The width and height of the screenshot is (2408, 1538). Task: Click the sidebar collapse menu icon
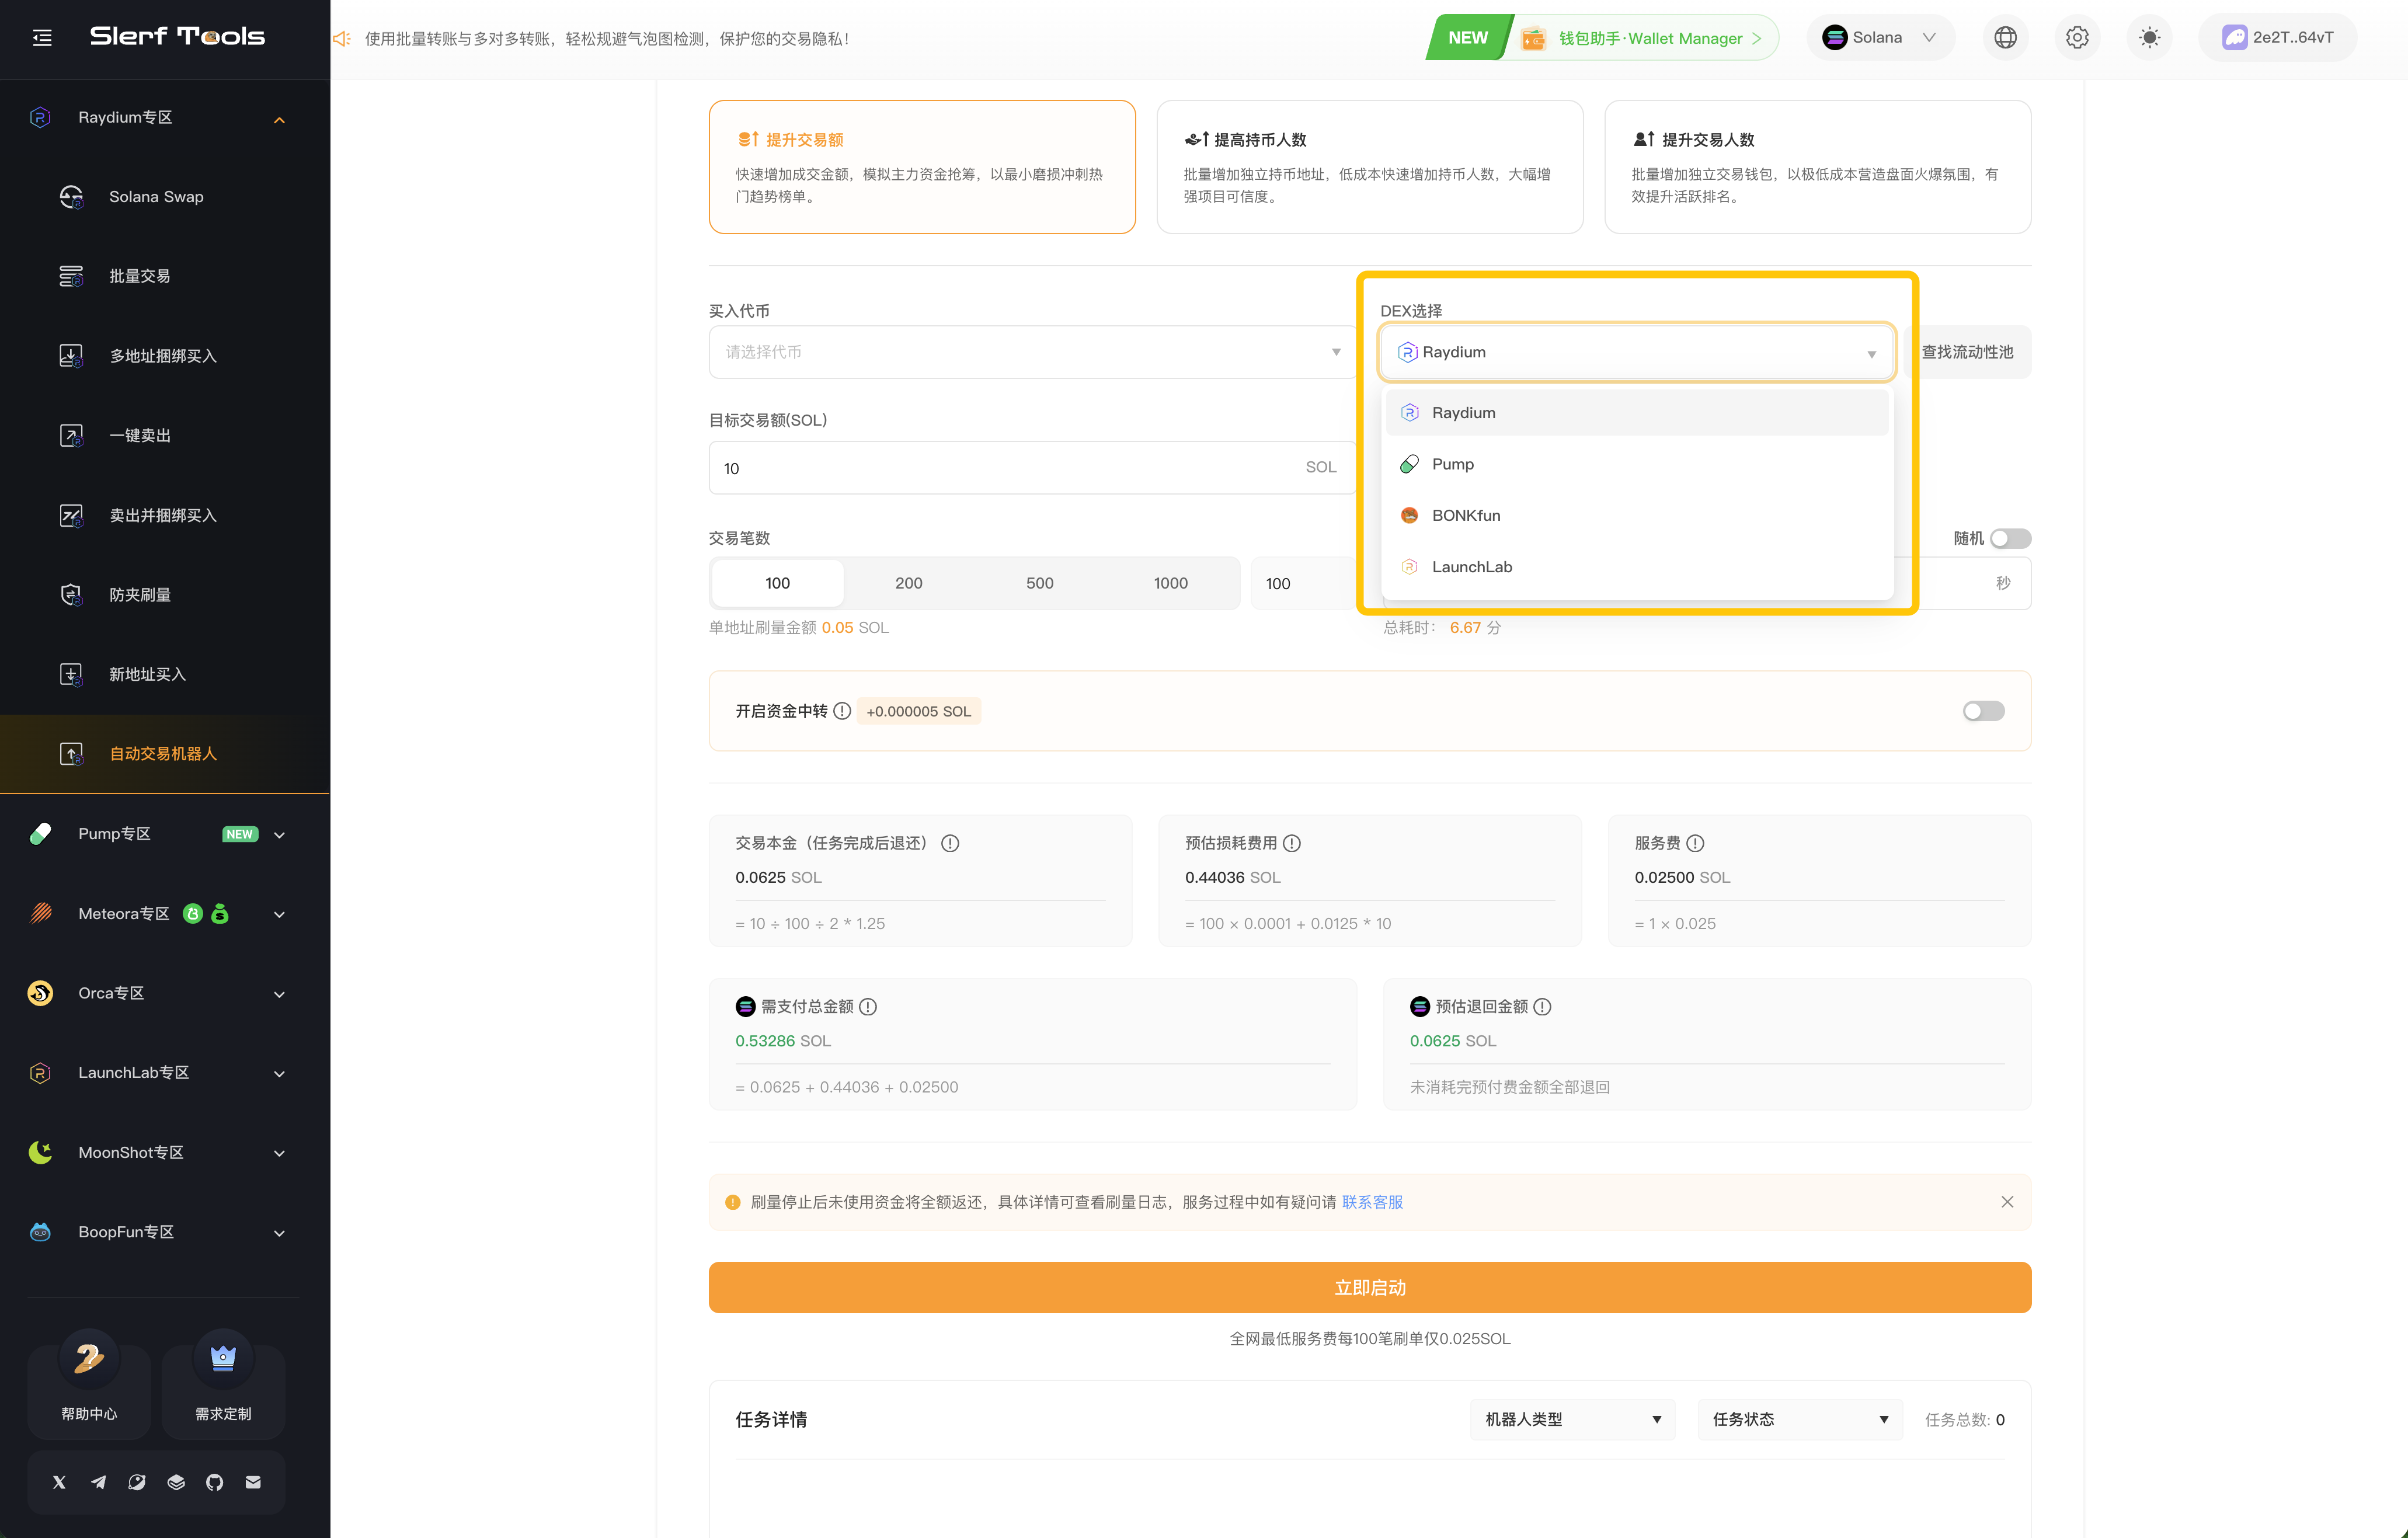42,38
